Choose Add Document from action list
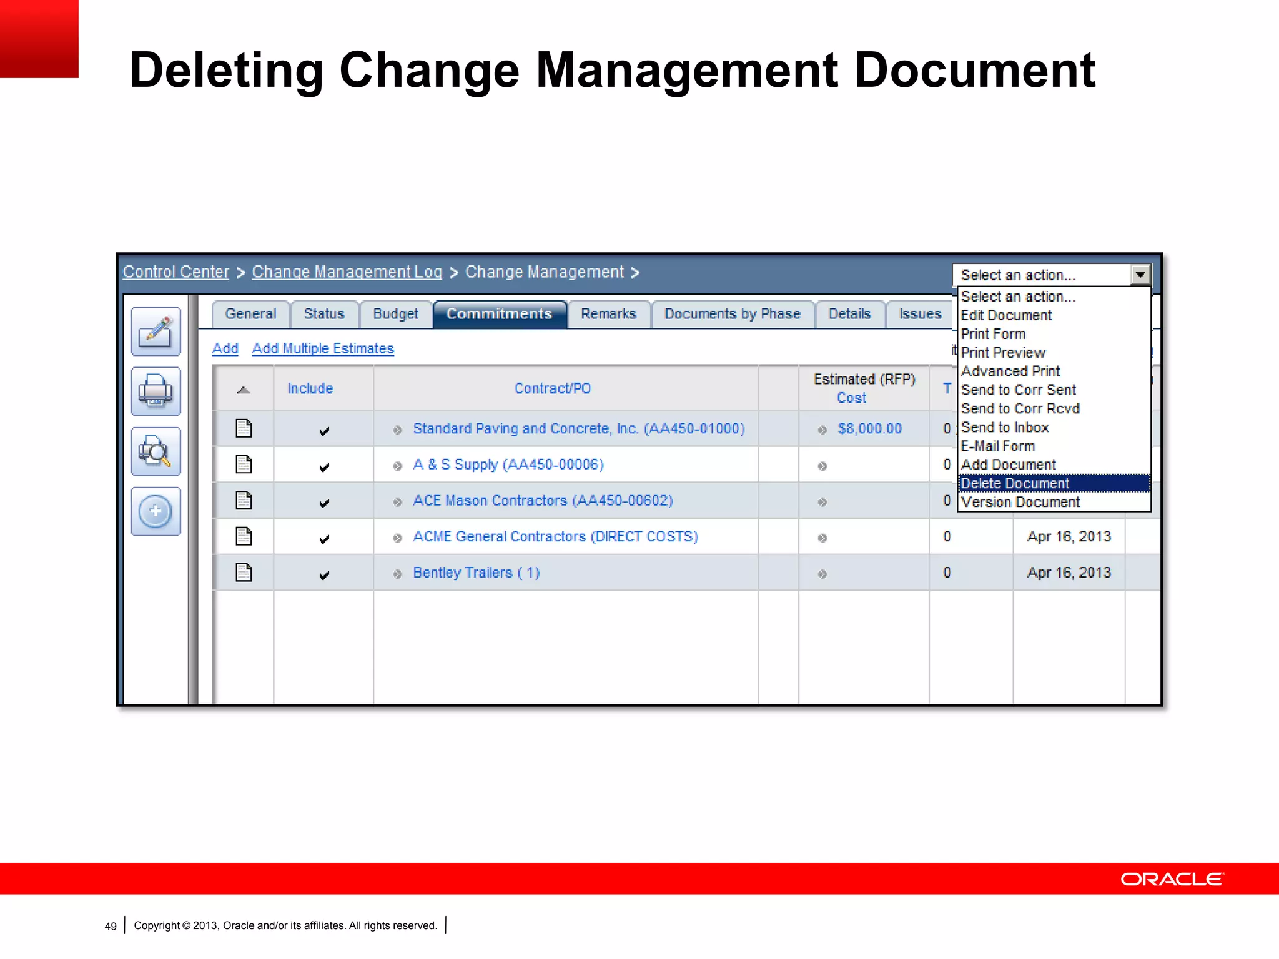The image size is (1279, 959). click(1054, 465)
